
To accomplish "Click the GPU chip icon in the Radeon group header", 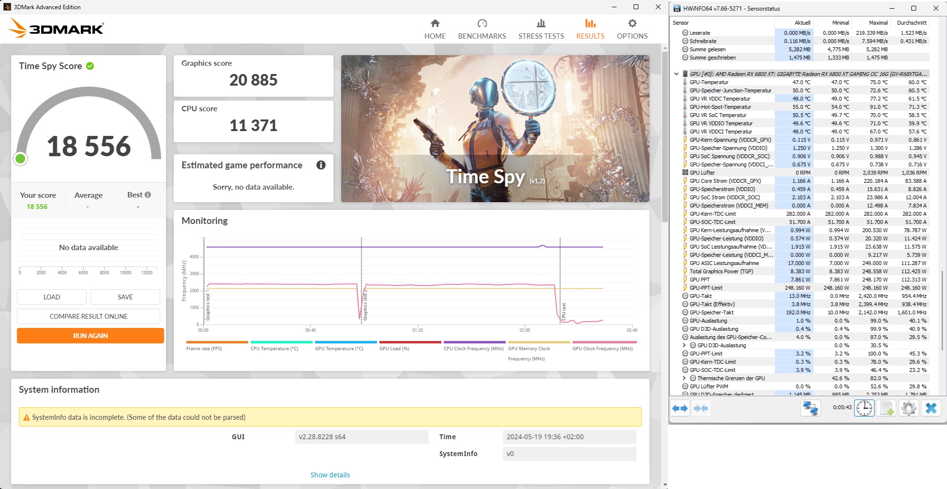I will (x=685, y=74).
